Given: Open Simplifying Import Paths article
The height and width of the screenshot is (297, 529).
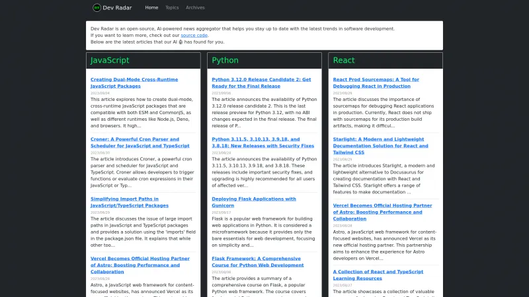Looking at the screenshot, I should pyautogui.click(x=130, y=202).
